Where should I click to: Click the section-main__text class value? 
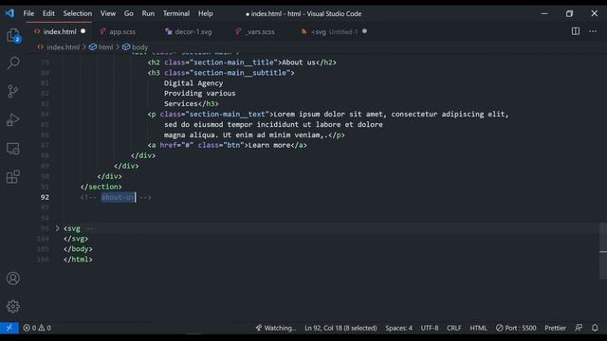(228, 115)
